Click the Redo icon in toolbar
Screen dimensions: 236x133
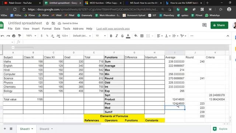click(x=8, y=36)
